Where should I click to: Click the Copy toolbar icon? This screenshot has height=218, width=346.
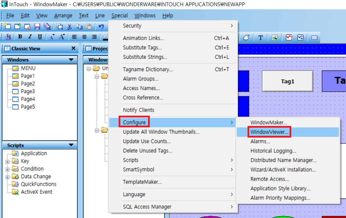click(79, 26)
